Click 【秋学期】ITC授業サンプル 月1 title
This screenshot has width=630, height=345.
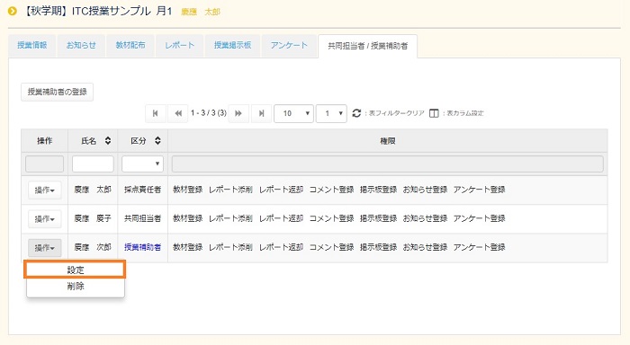[x=97, y=12]
